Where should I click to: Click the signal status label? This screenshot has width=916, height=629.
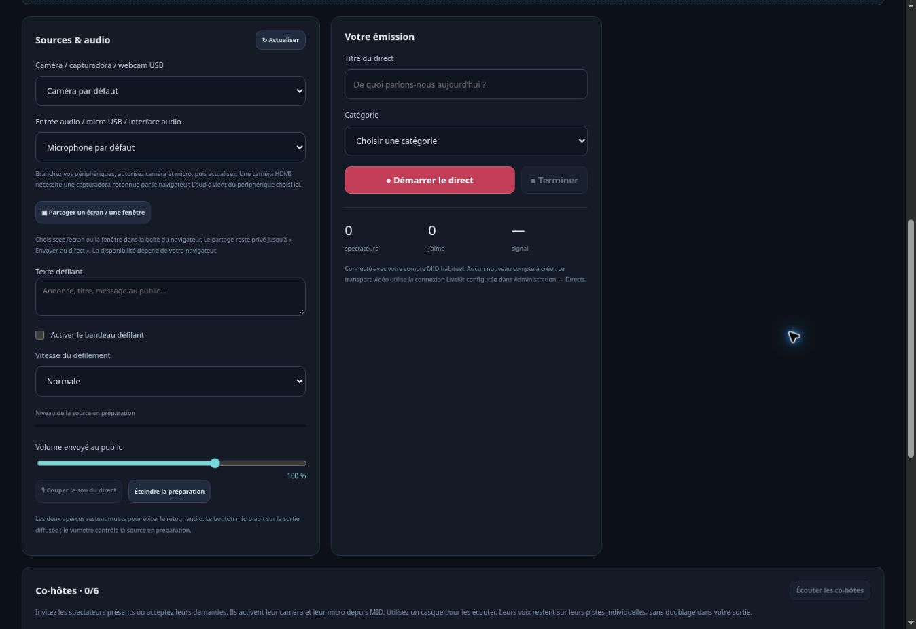(520, 249)
